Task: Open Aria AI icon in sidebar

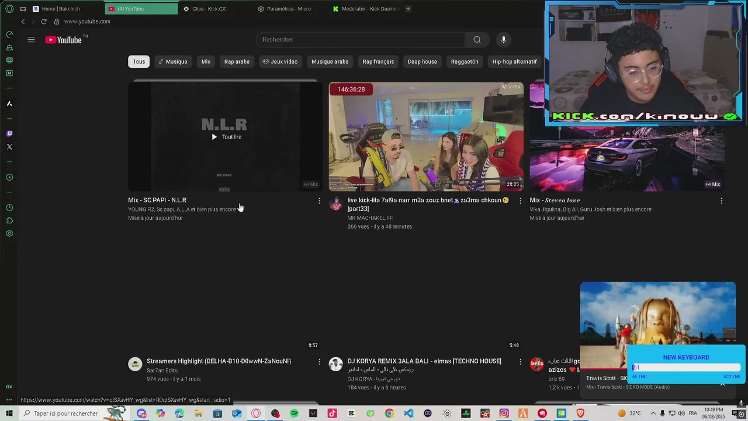Action: point(9,103)
